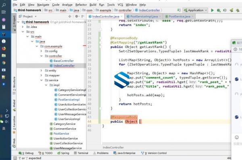Toggle the tool window quick access button
The width and height of the screenshot is (242, 160).
pyautogui.click(x=15, y=158)
